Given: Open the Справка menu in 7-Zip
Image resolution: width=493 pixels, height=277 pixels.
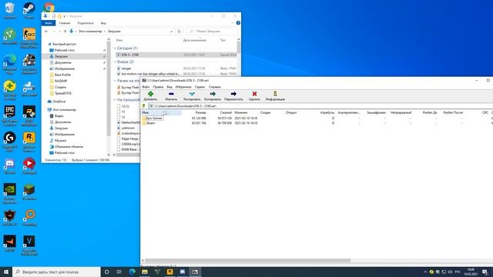Looking at the screenshot, I should click(x=214, y=87).
